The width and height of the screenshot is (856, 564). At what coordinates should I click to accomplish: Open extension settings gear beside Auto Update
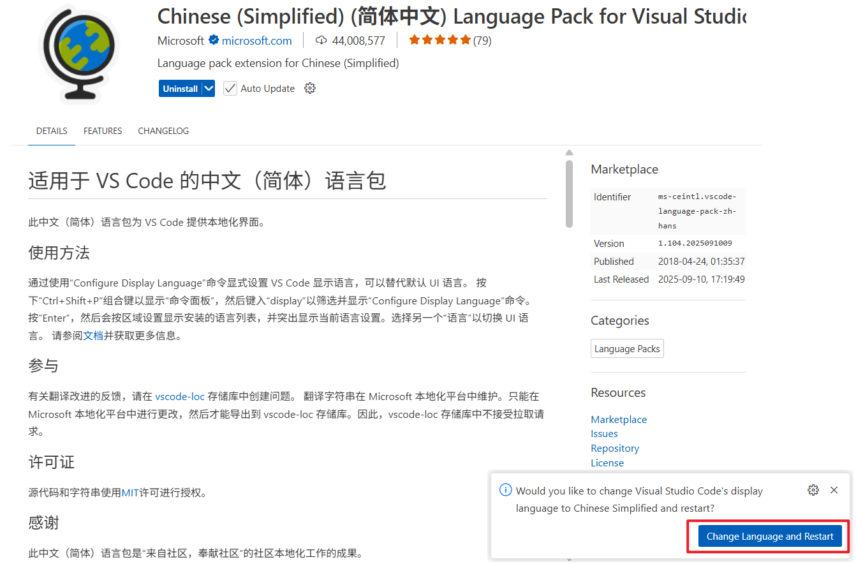pyautogui.click(x=310, y=88)
